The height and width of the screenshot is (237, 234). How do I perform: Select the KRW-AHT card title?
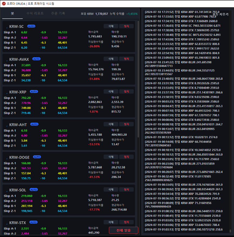coord(18,125)
